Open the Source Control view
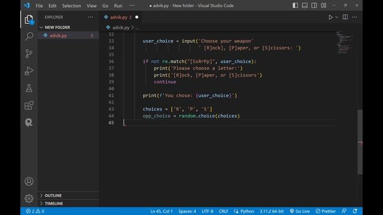This screenshot has width=383, height=215. 29,54
